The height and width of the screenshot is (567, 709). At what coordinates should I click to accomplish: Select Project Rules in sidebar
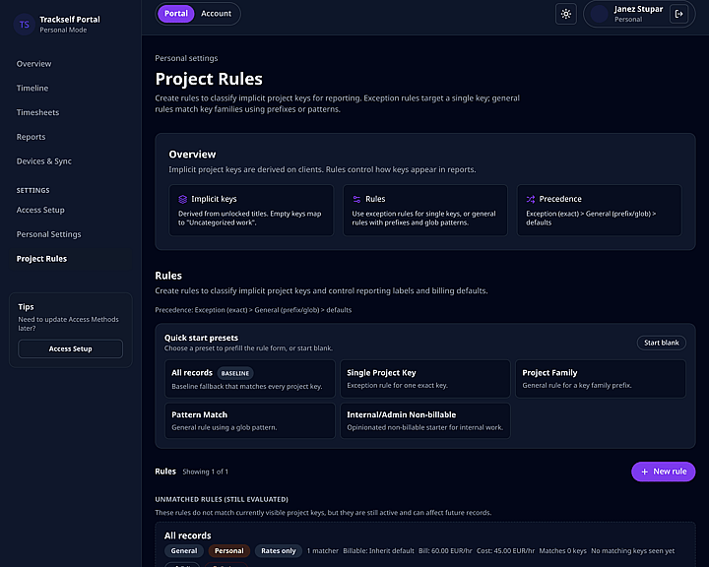pos(41,259)
